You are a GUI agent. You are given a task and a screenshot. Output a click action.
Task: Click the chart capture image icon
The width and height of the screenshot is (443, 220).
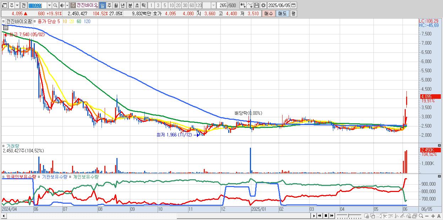[415, 216]
